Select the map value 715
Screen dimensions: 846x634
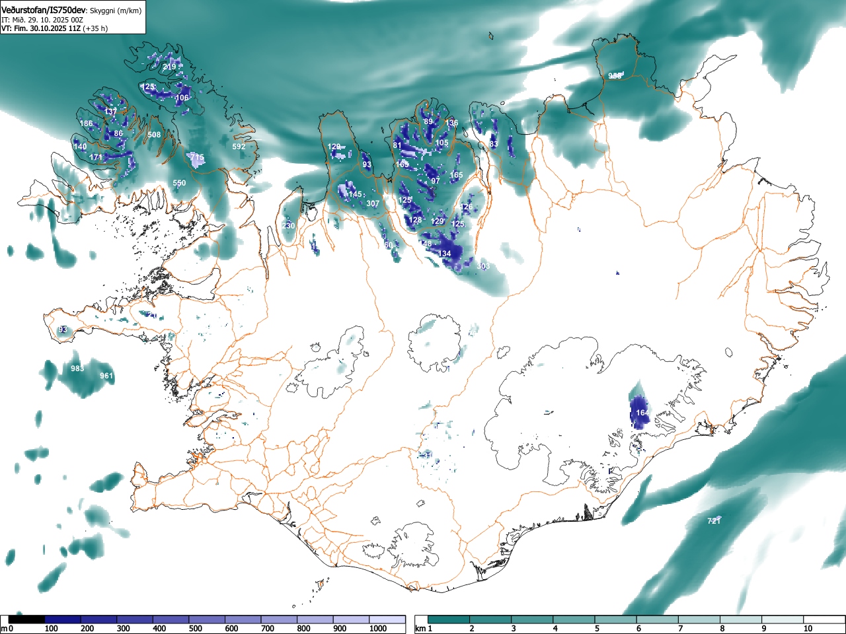tap(198, 158)
